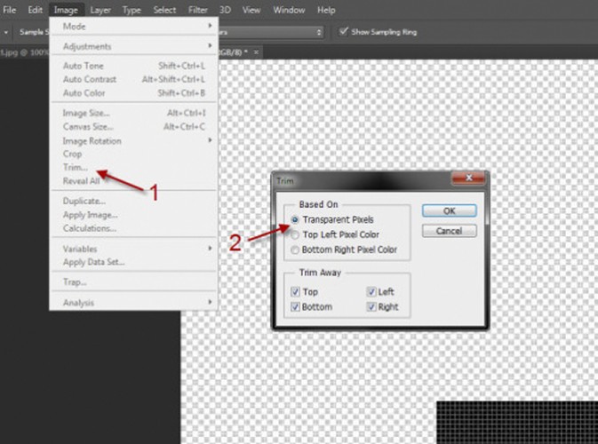
Task: Open the Image Rotation submenu
Action: [133, 140]
